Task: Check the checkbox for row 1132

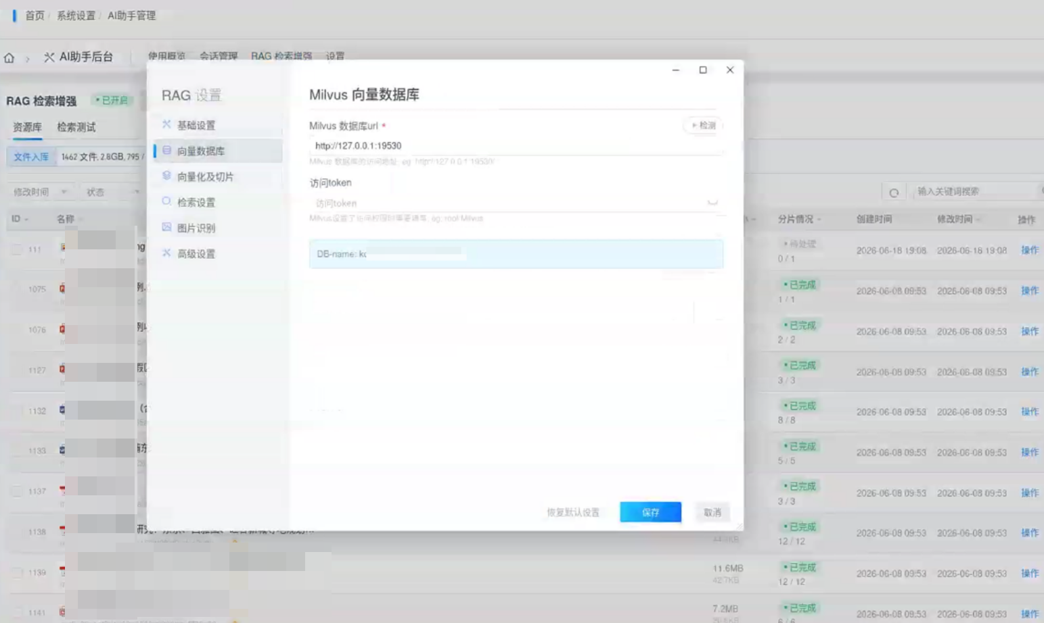Action: tap(16, 411)
